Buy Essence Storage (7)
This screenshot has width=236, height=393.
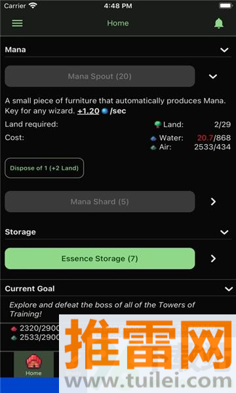tap(100, 259)
